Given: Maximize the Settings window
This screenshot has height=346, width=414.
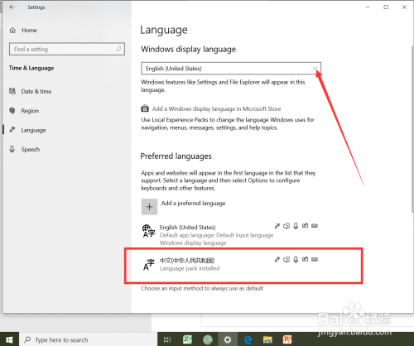Looking at the screenshot, I should coord(386,7).
